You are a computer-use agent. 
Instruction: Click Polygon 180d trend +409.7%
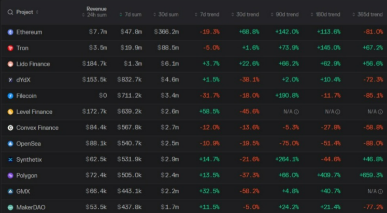tap(329, 175)
